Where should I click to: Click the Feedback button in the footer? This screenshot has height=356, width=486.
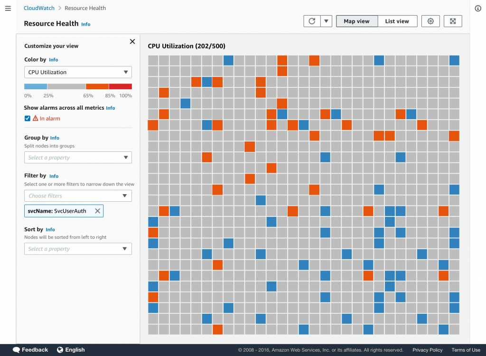[30, 349]
